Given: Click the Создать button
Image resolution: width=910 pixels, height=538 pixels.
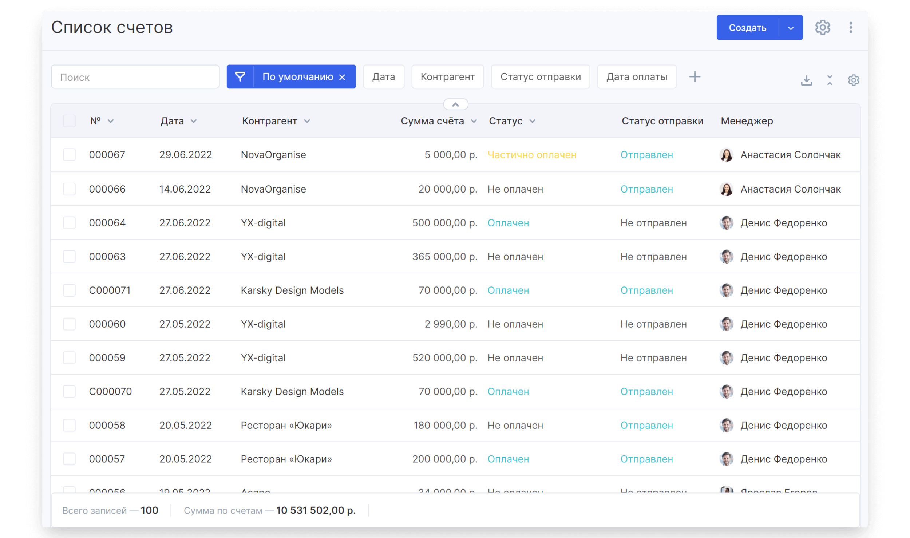Looking at the screenshot, I should (747, 28).
